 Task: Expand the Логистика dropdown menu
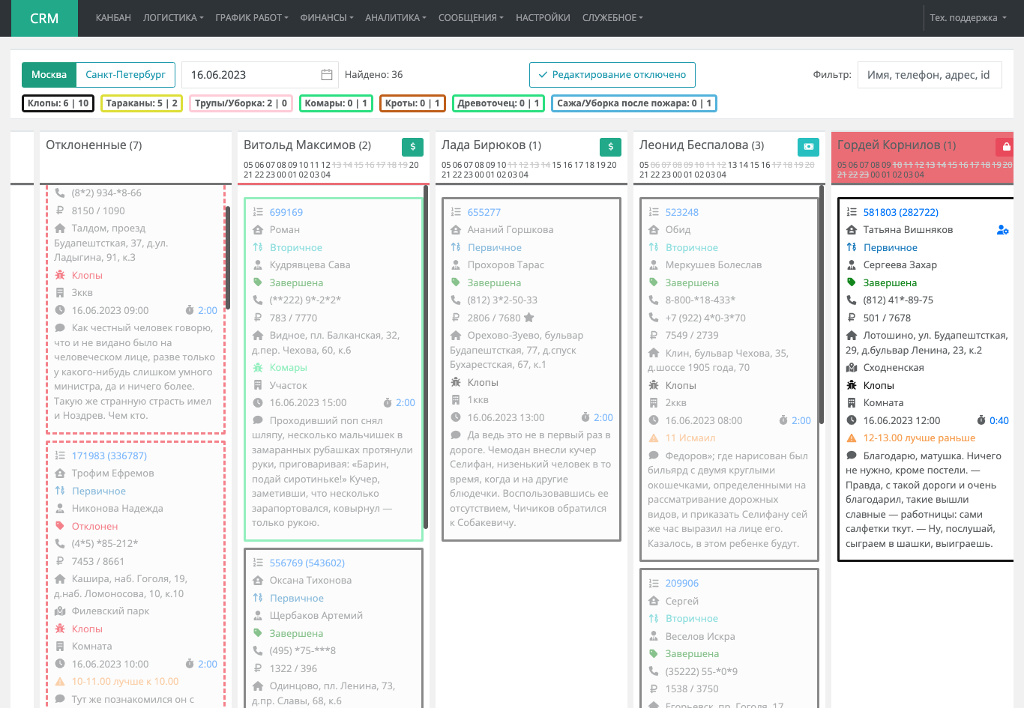pyautogui.click(x=173, y=18)
